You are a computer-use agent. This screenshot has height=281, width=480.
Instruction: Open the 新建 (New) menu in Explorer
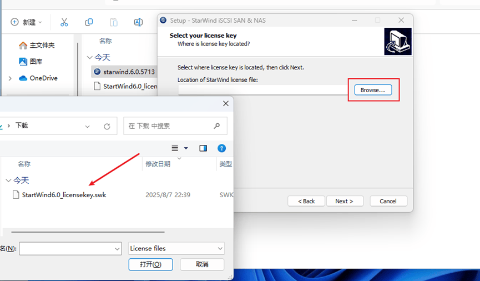pos(26,22)
